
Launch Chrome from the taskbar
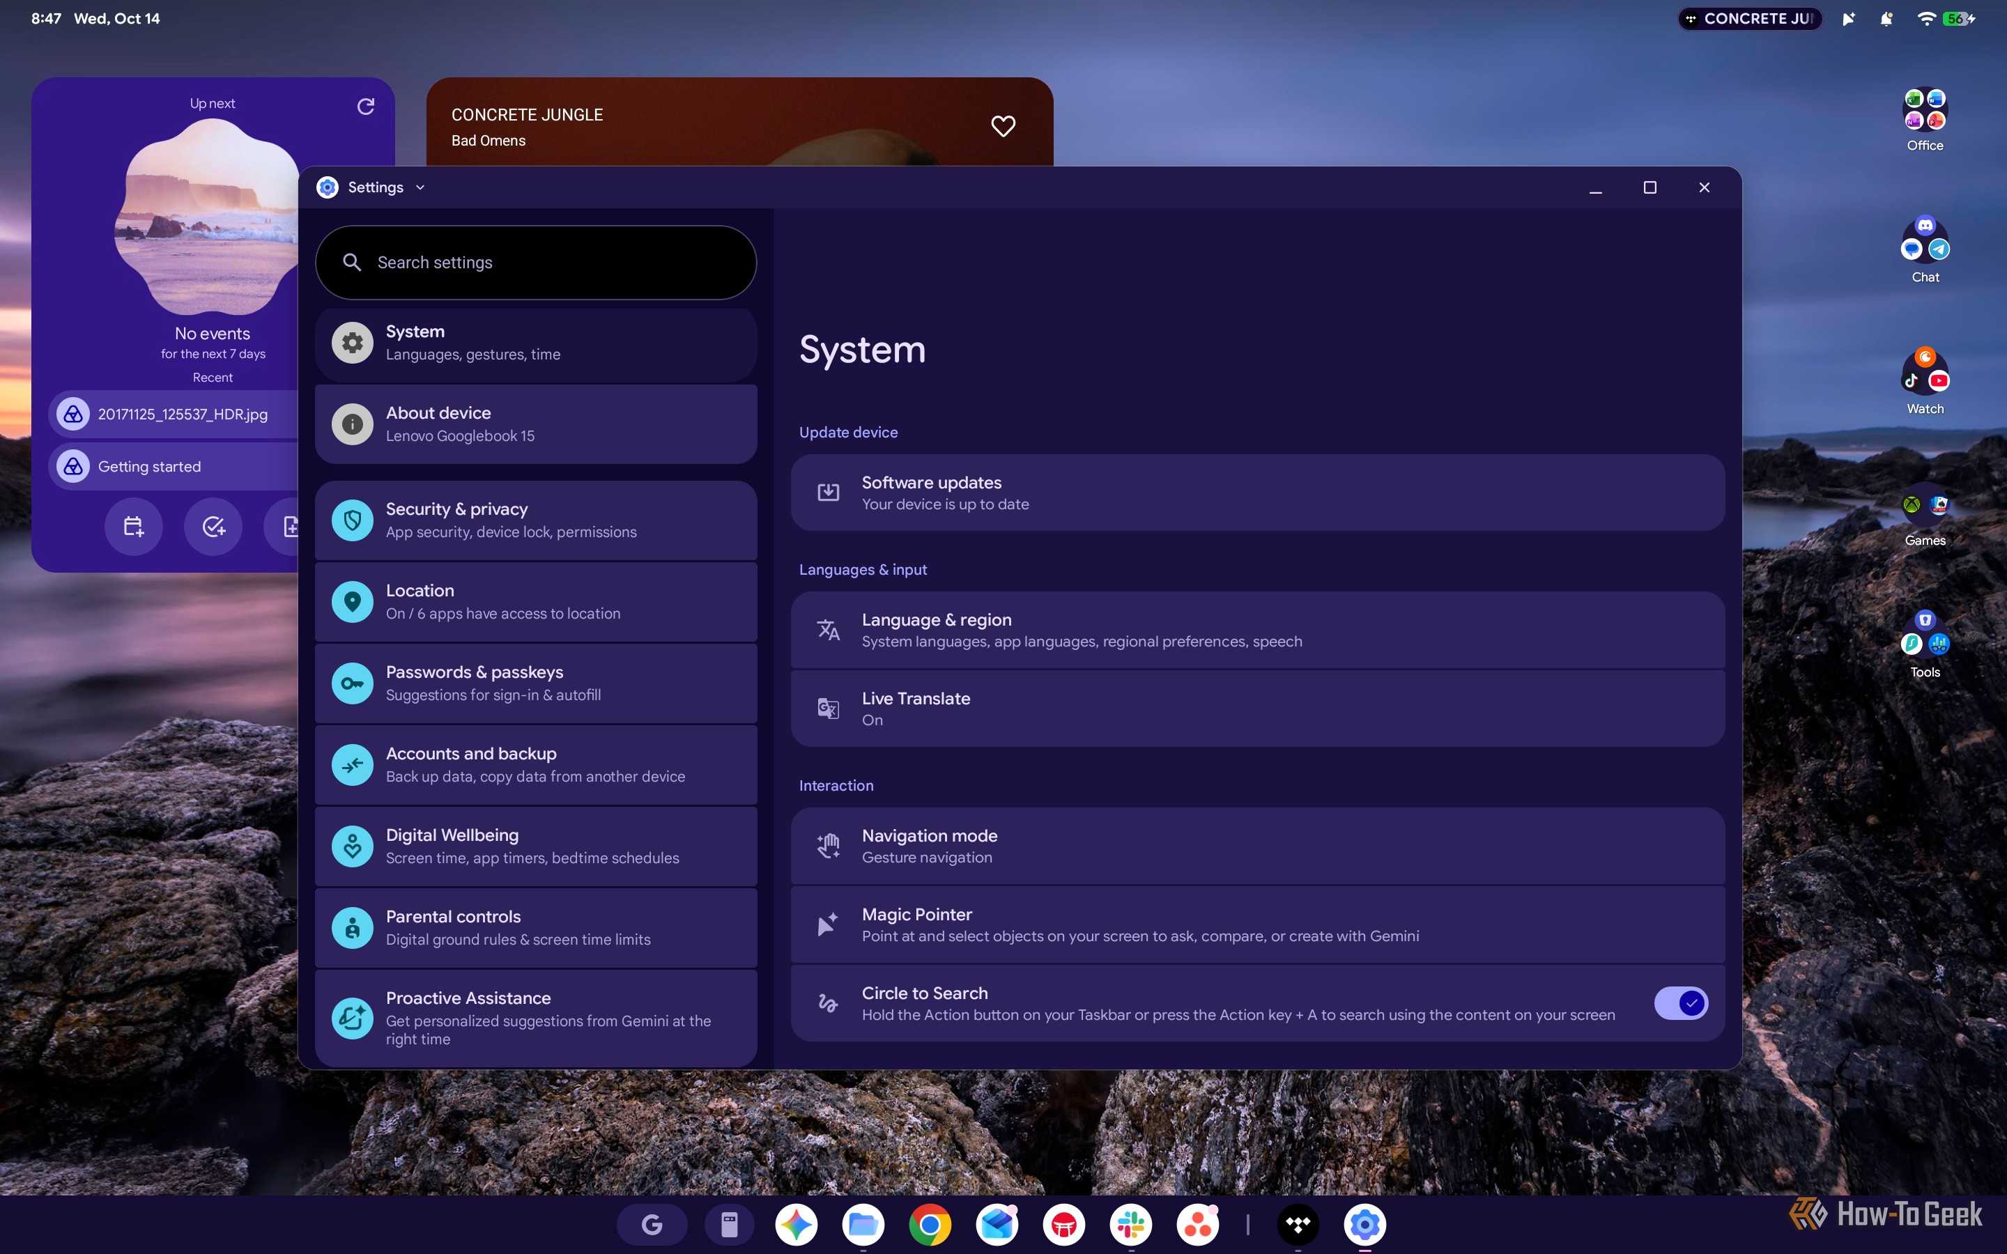click(930, 1224)
